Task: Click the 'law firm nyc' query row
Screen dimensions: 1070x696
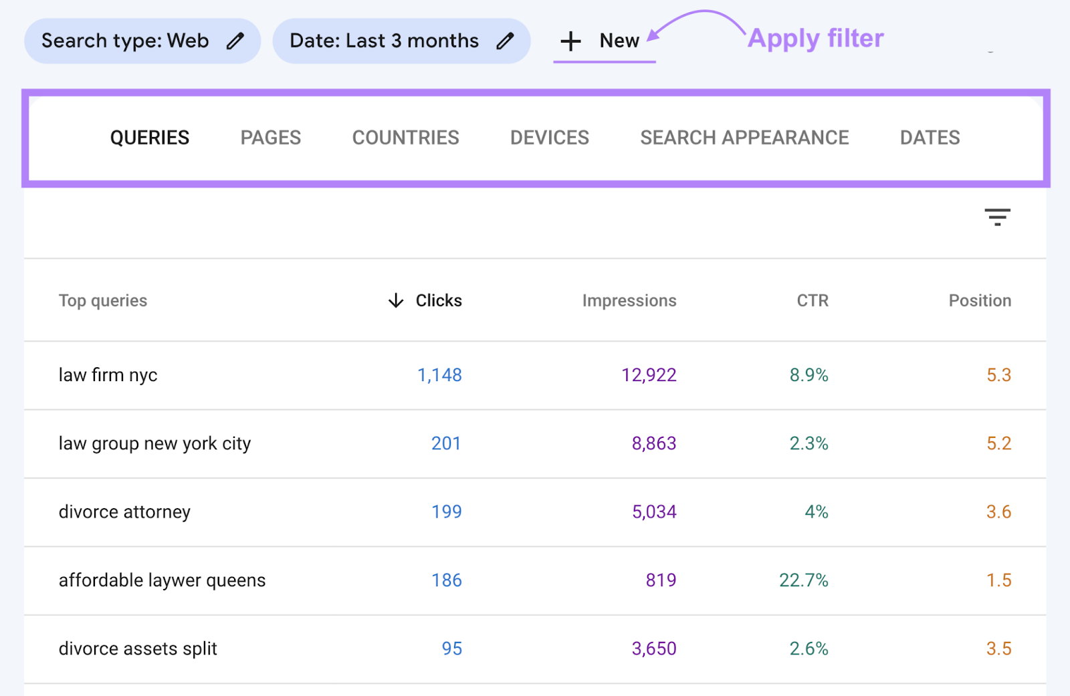Action: 108,375
